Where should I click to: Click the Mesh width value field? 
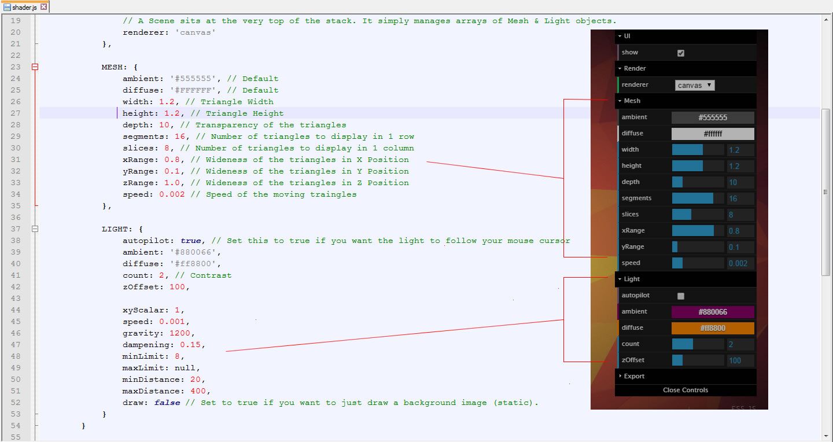coord(740,150)
